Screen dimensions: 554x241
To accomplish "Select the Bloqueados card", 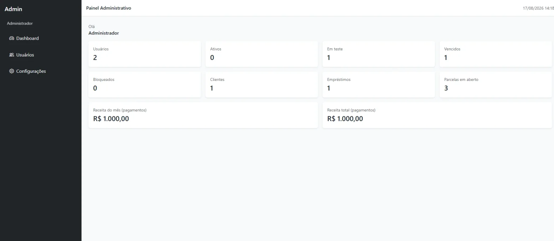I will pyautogui.click(x=145, y=84).
